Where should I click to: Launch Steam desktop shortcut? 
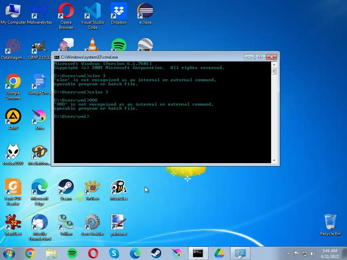[66, 190]
